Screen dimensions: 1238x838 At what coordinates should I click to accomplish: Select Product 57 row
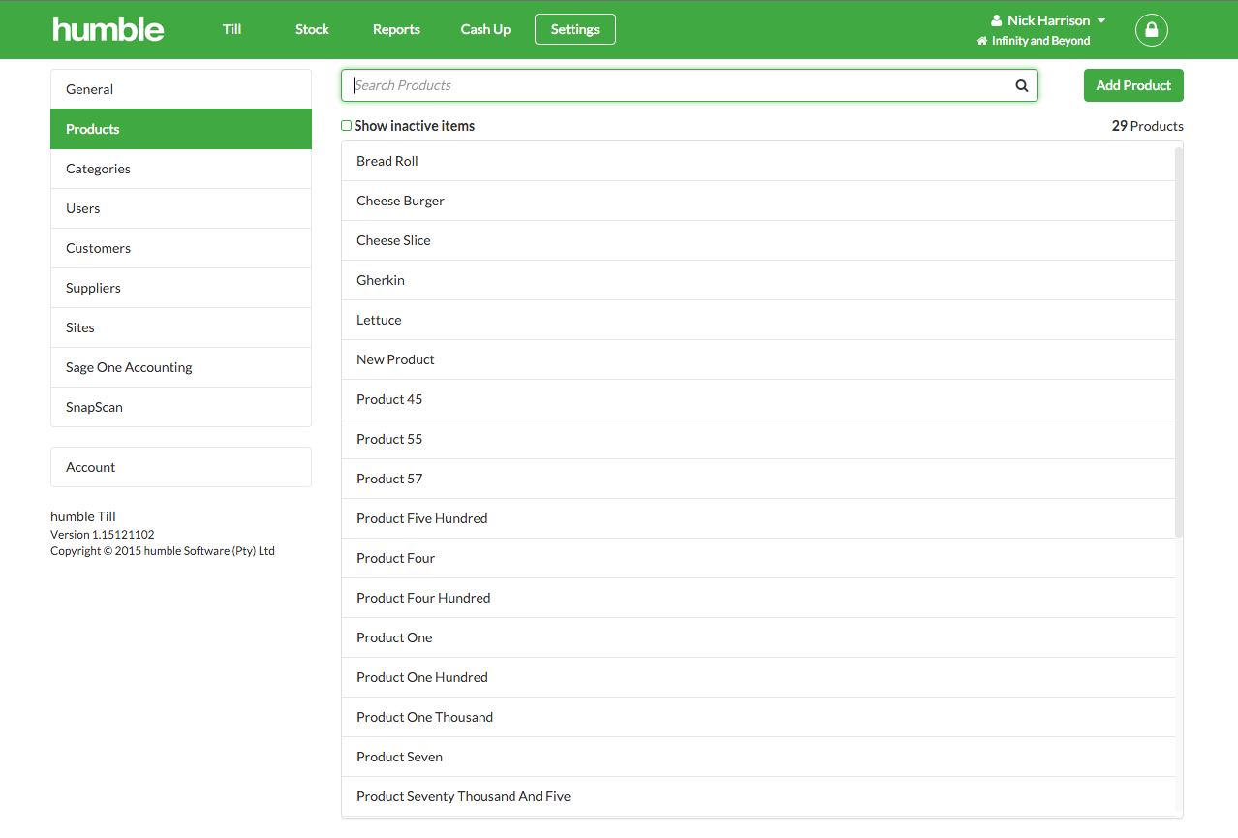(758, 479)
